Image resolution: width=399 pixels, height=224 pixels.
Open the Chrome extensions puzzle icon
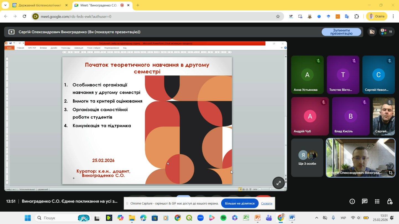click(356, 17)
